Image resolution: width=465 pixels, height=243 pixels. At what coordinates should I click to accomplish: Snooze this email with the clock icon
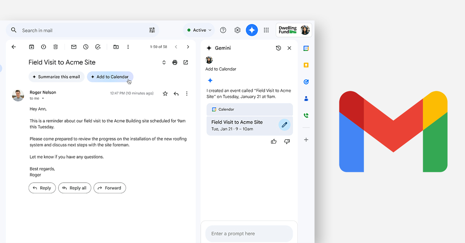[86, 47]
